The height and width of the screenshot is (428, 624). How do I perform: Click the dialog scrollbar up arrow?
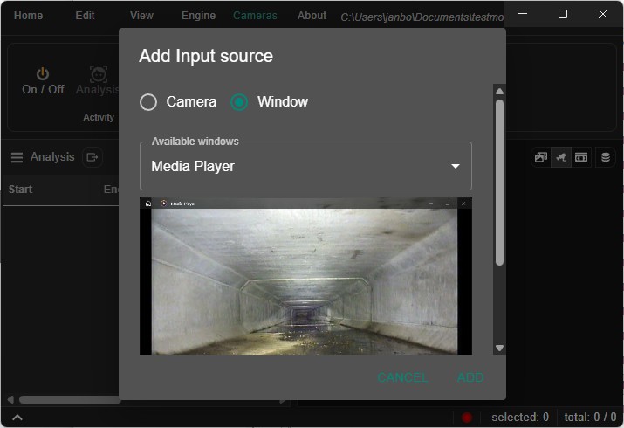click(x=499, y=91)
